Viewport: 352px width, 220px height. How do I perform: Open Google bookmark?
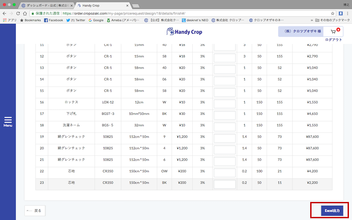(96, 20)
